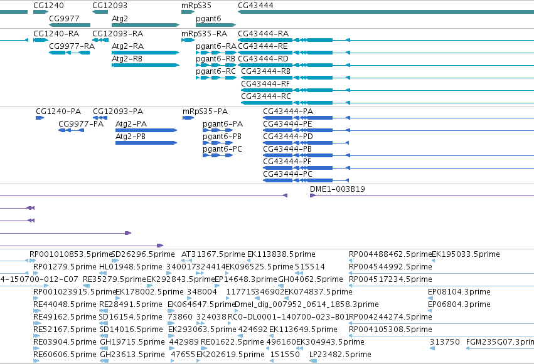Click the DME1-003B19 clone label
Screen dimensions: 534x364
tap(337, 189)
